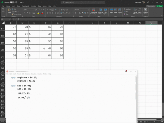164x123 pixels.
Task: Click the Orientation text-angle icon
Action: (x=55, y=10)
